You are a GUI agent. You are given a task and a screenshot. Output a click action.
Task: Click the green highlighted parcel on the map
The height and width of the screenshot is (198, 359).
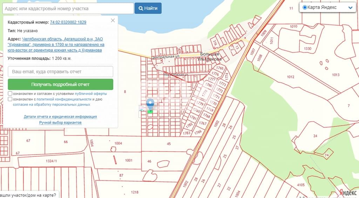pos(150,112)
